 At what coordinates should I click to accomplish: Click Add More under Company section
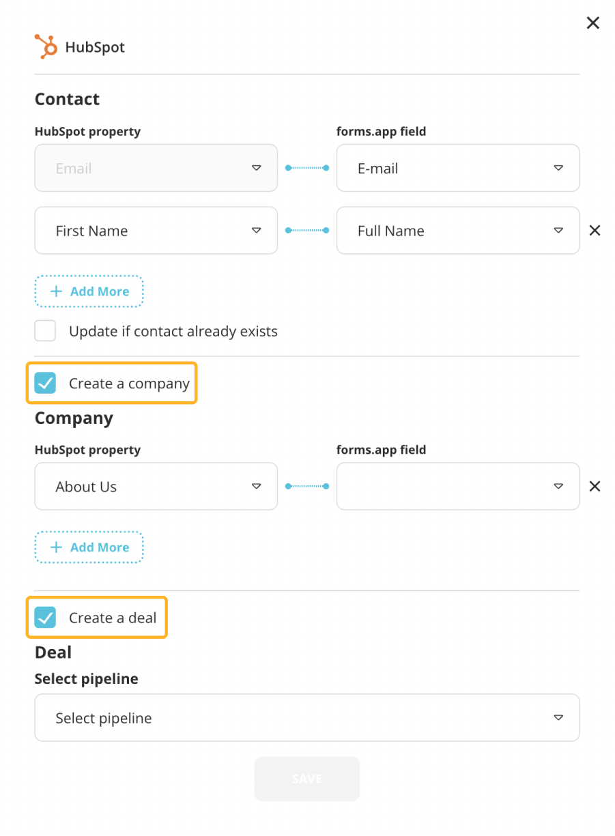89,547
